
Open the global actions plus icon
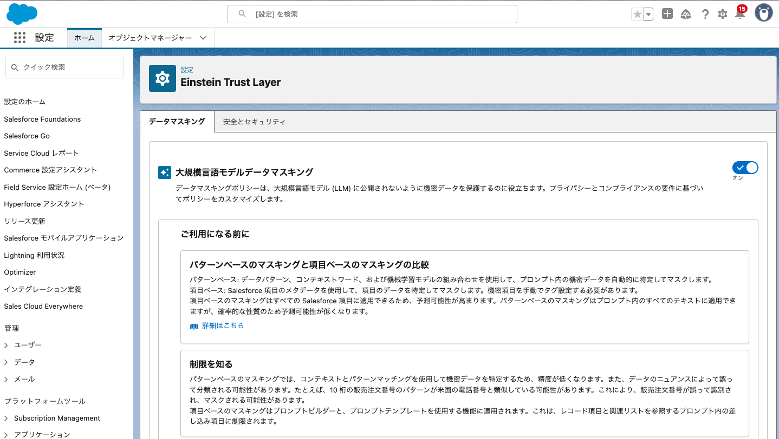[x=667, y=14]
